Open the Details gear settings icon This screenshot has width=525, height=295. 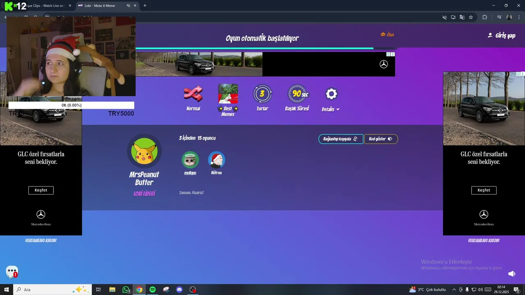point(331,94)
